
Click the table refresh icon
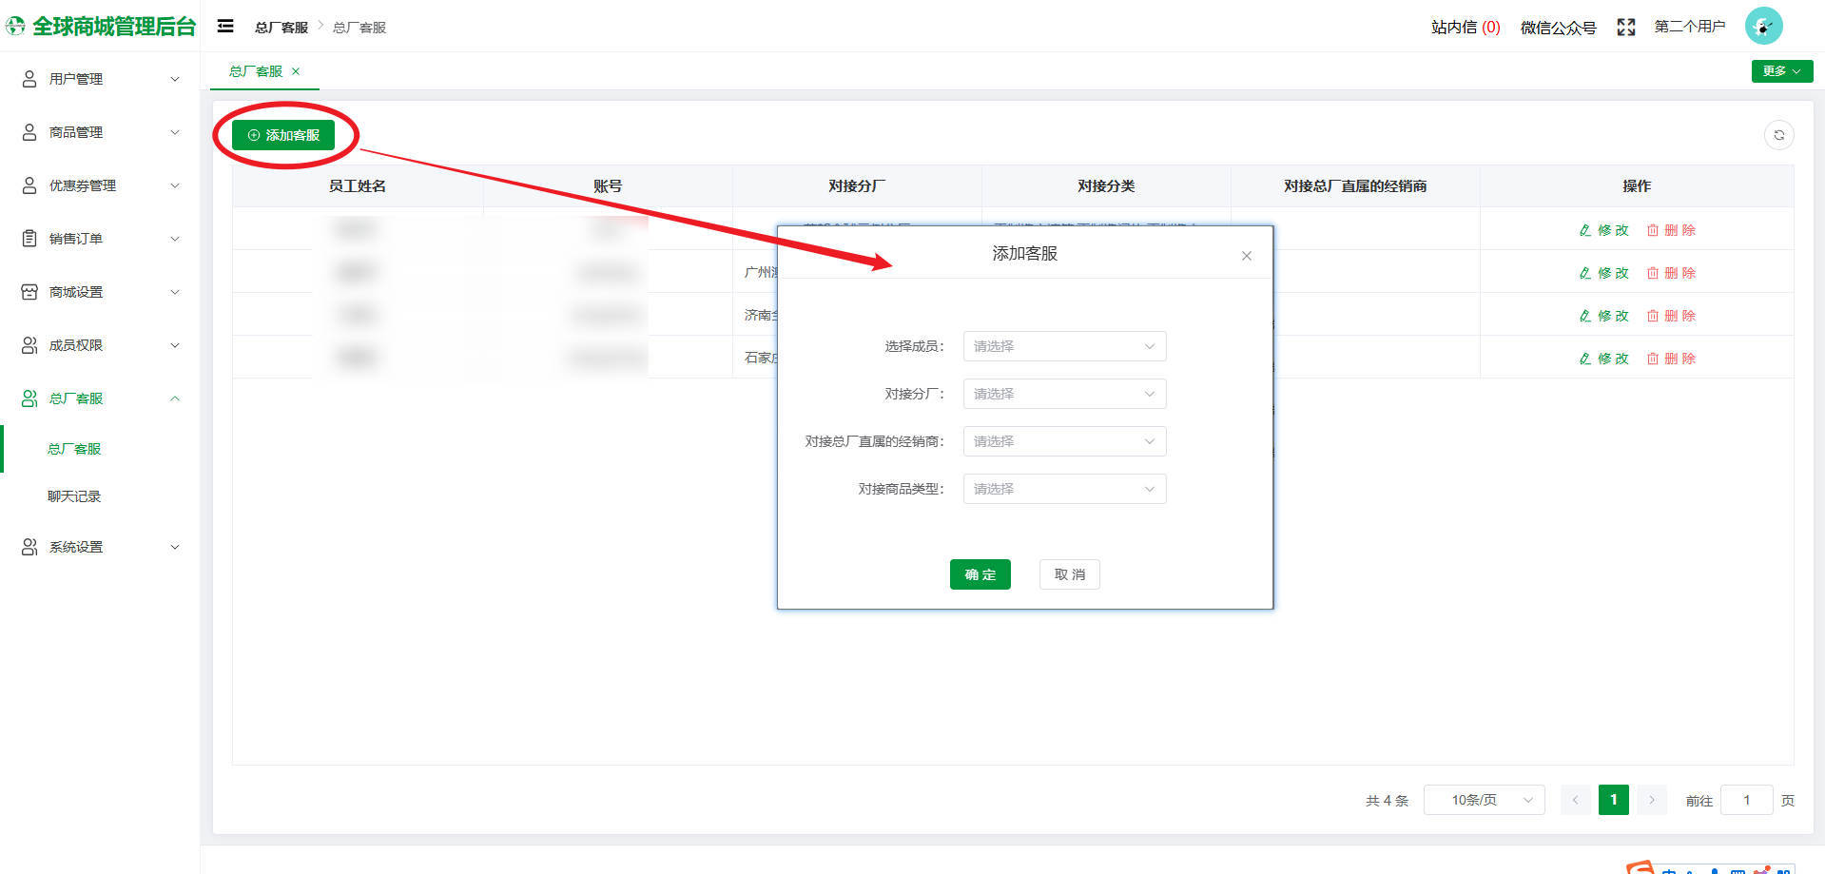[x=1778, y=135]
